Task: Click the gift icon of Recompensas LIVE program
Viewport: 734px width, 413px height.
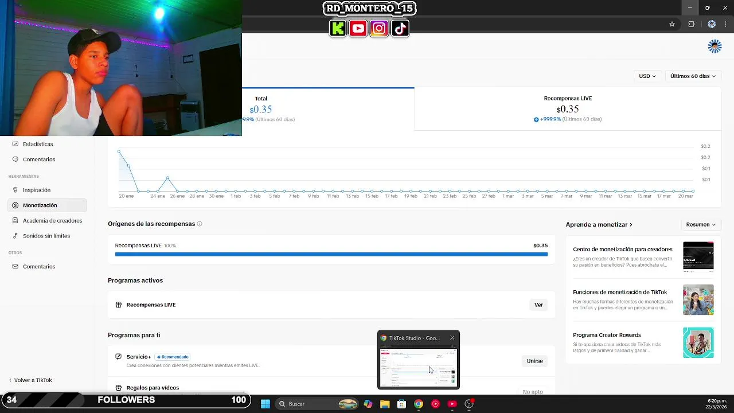Action: click(x=119, y=305)
